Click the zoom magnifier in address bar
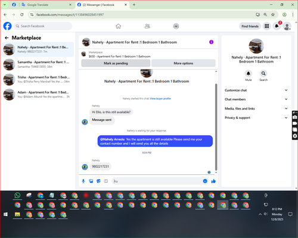 tap(265, 15)
